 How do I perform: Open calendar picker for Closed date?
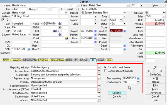pyautogui.click(x=95, y=42)
